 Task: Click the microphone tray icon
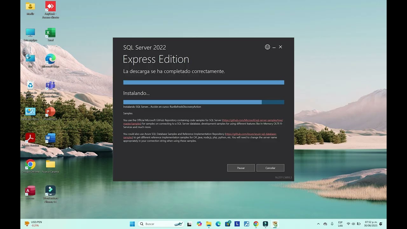click(x=332, y=224)
